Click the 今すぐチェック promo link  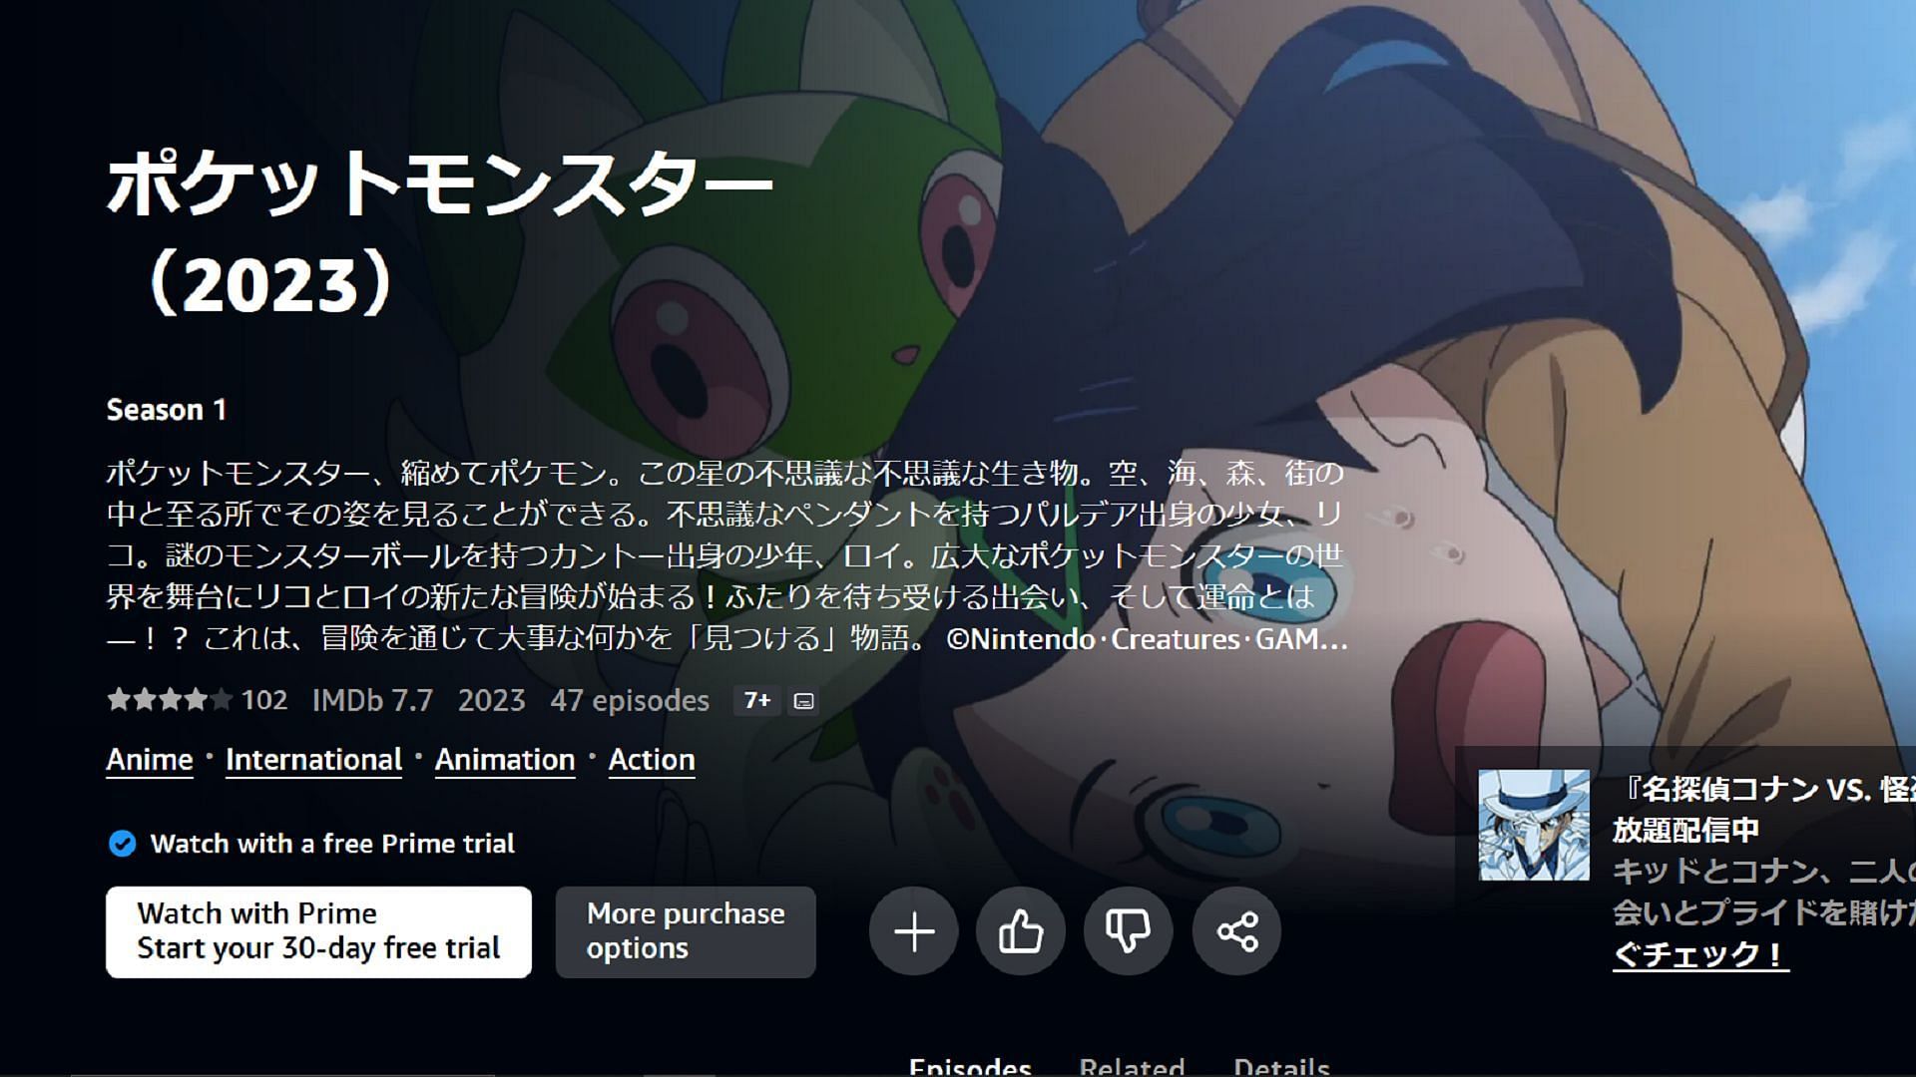point(1699,954)
